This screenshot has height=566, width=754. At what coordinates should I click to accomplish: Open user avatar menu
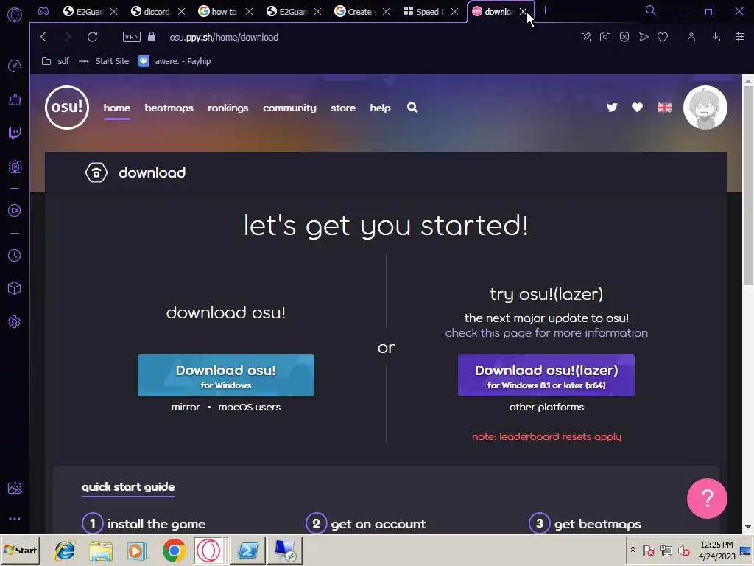pyautogui.click(x=705, y=108)
